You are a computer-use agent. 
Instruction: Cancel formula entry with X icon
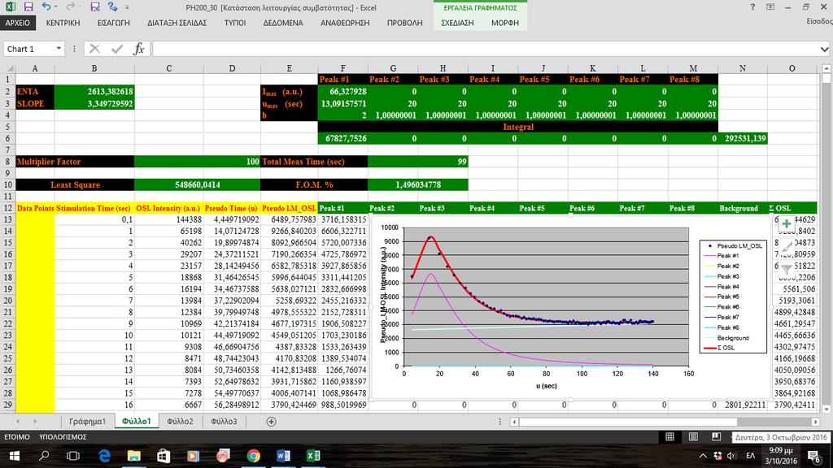coord(94,49)
